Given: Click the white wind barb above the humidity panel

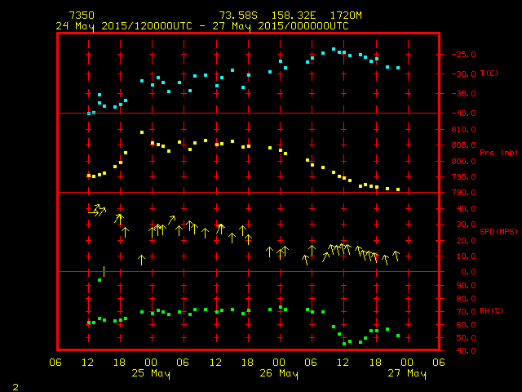Looking at the screenshot, I should (104, 270).
